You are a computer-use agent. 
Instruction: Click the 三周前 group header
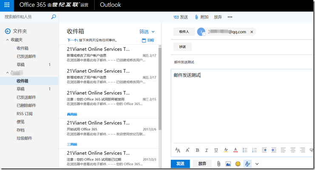[x=72, y=144]
